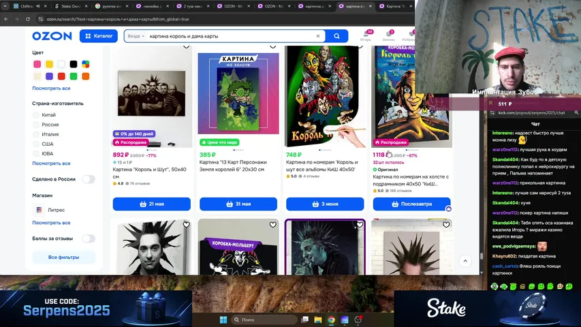Screen dimensions: 581x327
Task: Open Task View on taskbar
Action: pyautogui.click(x=305, y=320)
